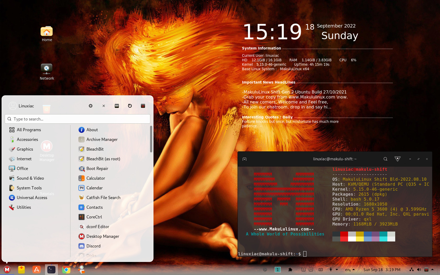The height and width of the screenshot is (275, 440).
Task: Click the lock screen icon in the menu header
Action: (x=117, y=106)
